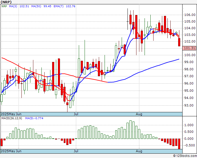Click the 100.00 price axis label
The height and width of the screenshot is (158, 197).
pyautogui.click(x=190, y=55)
